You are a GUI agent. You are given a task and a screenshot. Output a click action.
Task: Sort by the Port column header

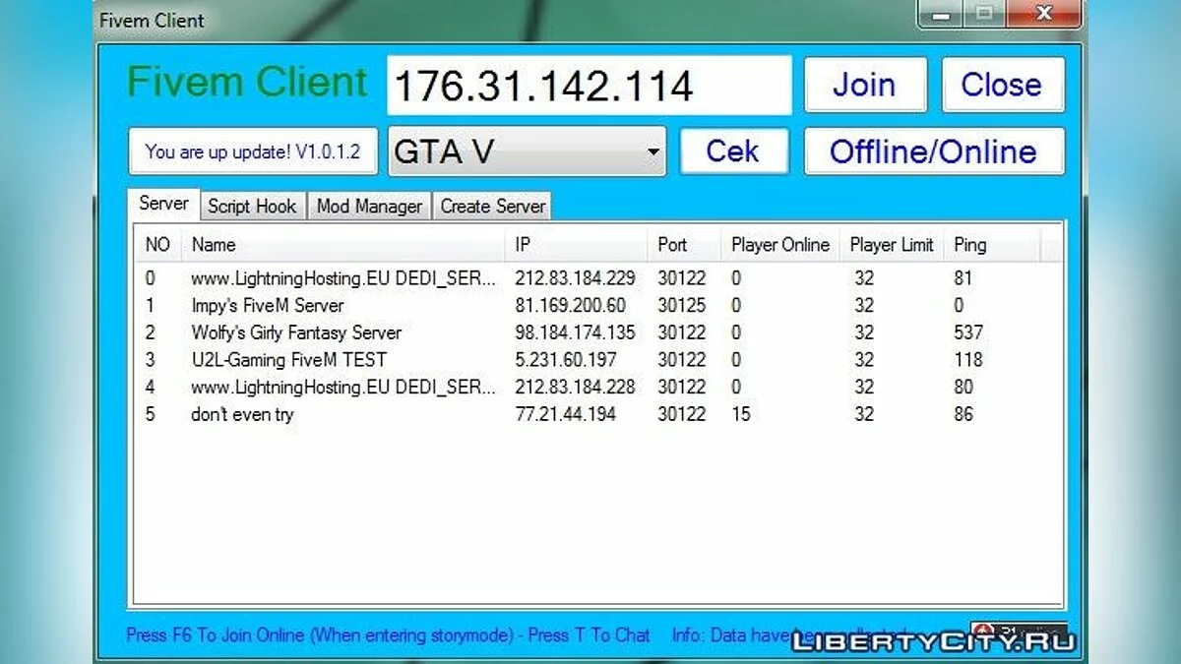[x=685, y=245]
